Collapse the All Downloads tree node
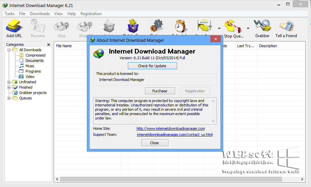Screen dimensions: 311x187 pyautogui.click(x=9, y=50)
